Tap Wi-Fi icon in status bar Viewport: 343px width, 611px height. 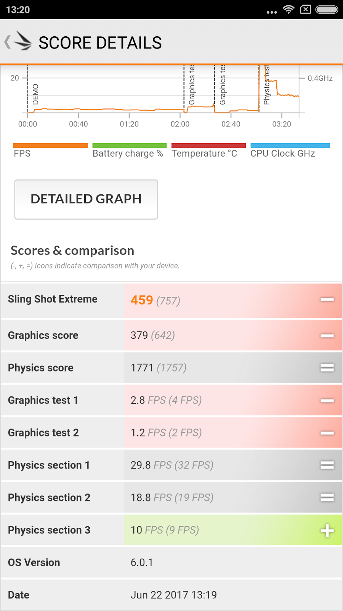[x=289, y=10]
